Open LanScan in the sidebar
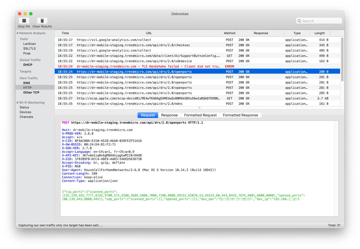360x249 pixels. [x=29, y=44]
